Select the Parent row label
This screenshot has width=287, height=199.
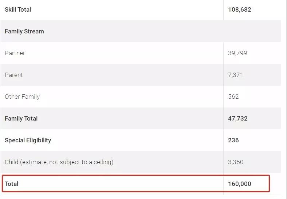click(x=14, y=75)
